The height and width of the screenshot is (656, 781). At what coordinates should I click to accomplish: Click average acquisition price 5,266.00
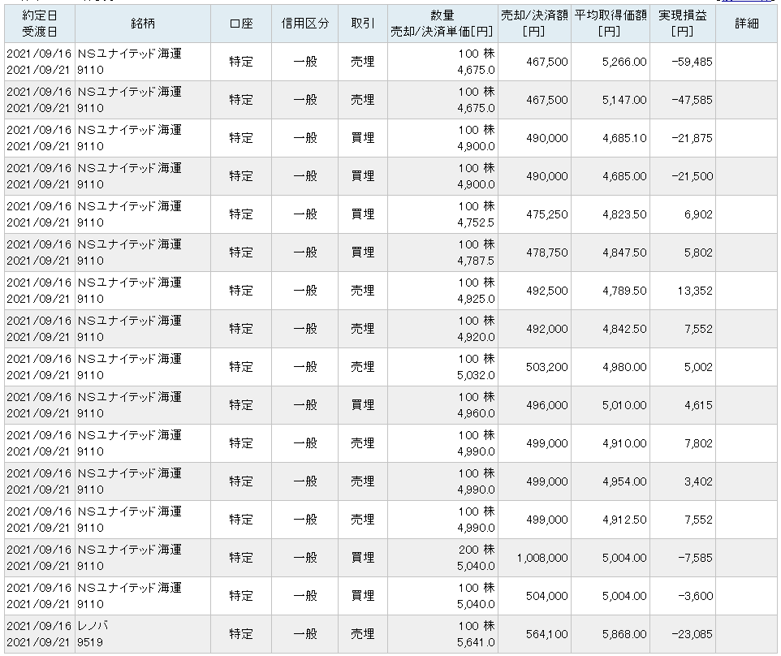pyautogui.click(x=624, y=62)
